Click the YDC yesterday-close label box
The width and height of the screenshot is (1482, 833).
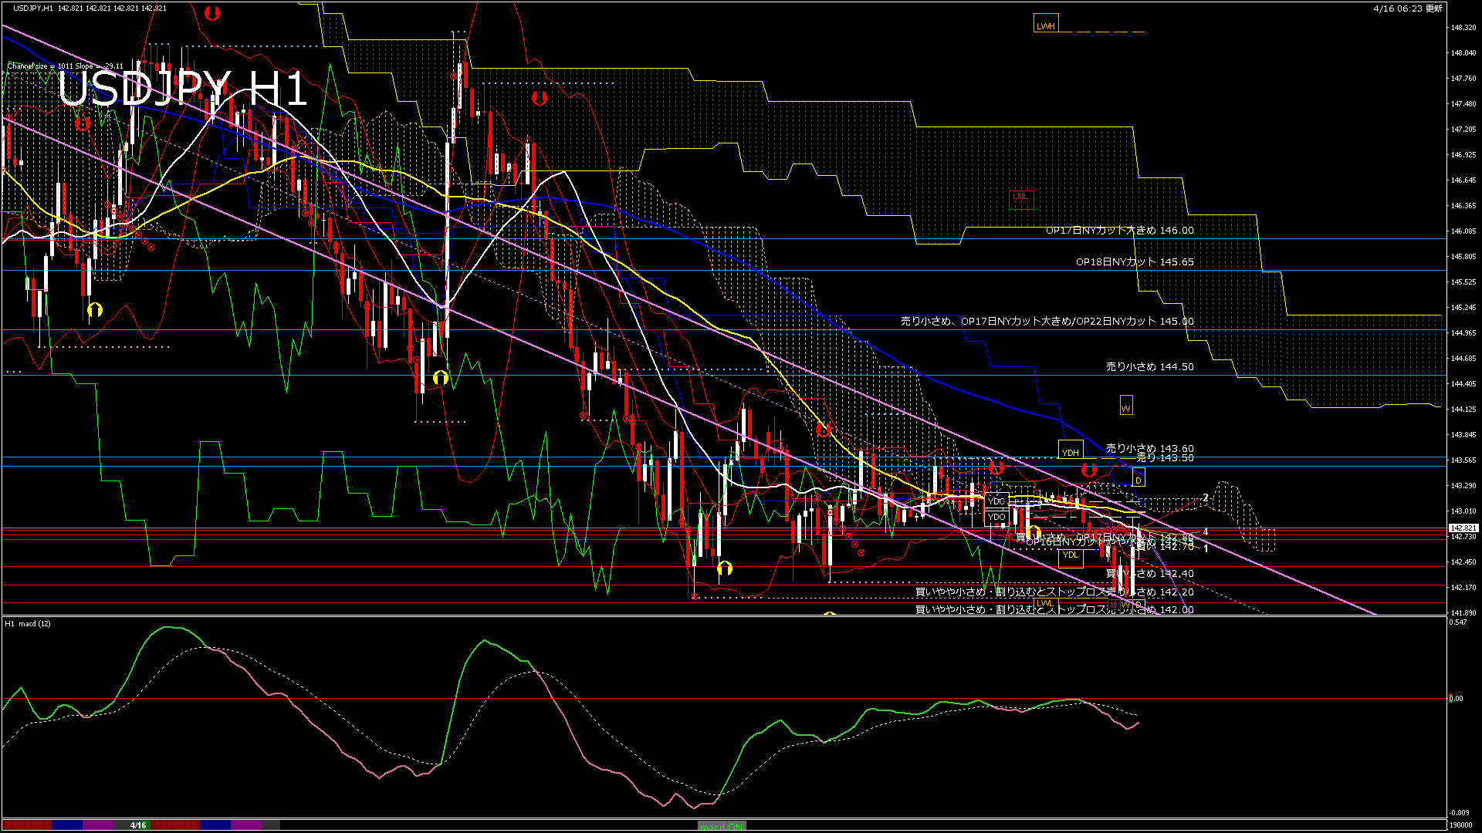point(996,501)
